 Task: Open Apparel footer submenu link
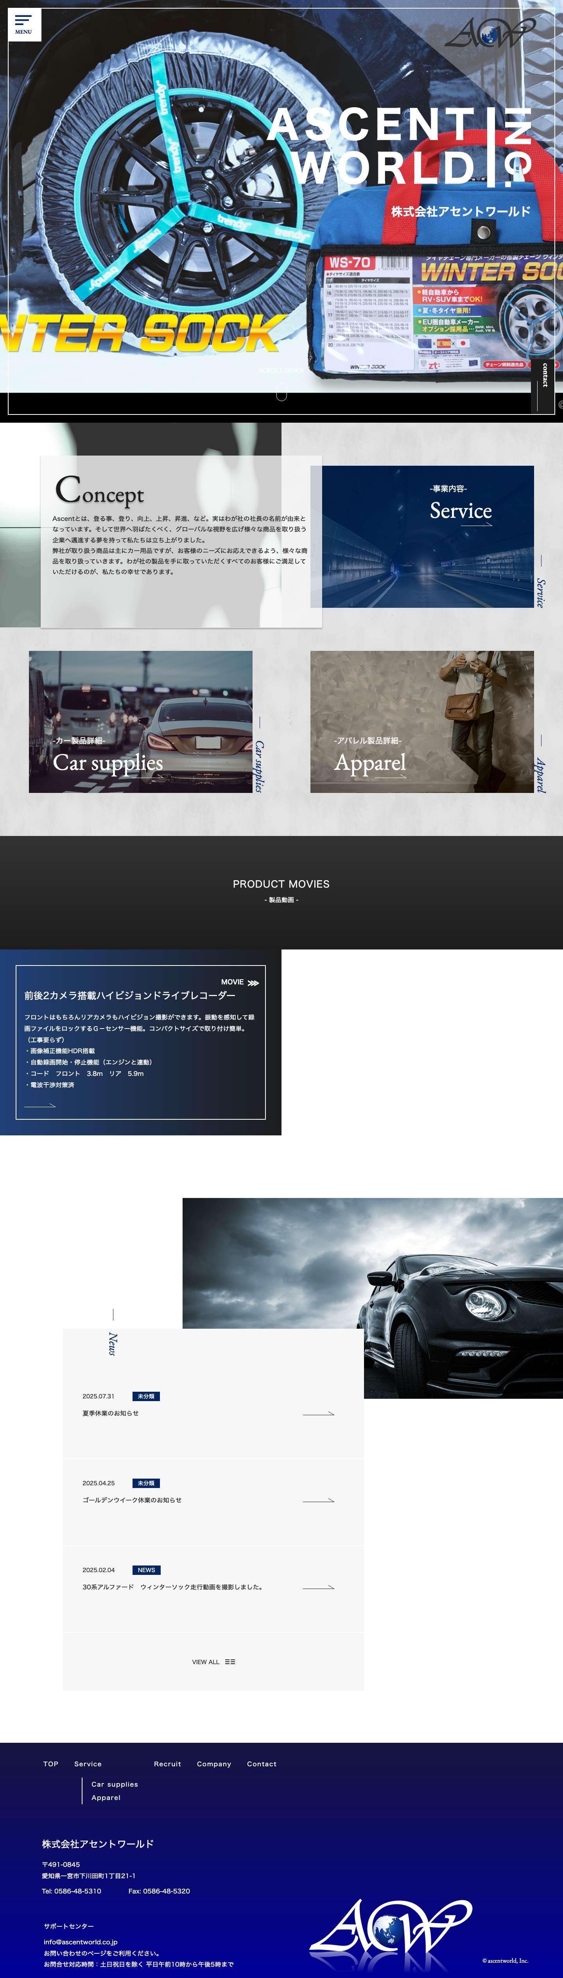[x=106, y=1798]
